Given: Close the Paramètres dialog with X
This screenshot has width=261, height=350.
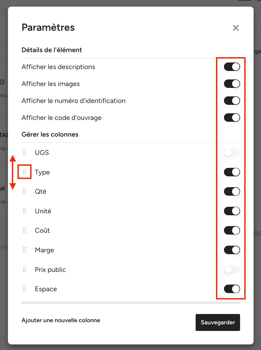Looking at the screenshot, I should [x=236, y=28].
